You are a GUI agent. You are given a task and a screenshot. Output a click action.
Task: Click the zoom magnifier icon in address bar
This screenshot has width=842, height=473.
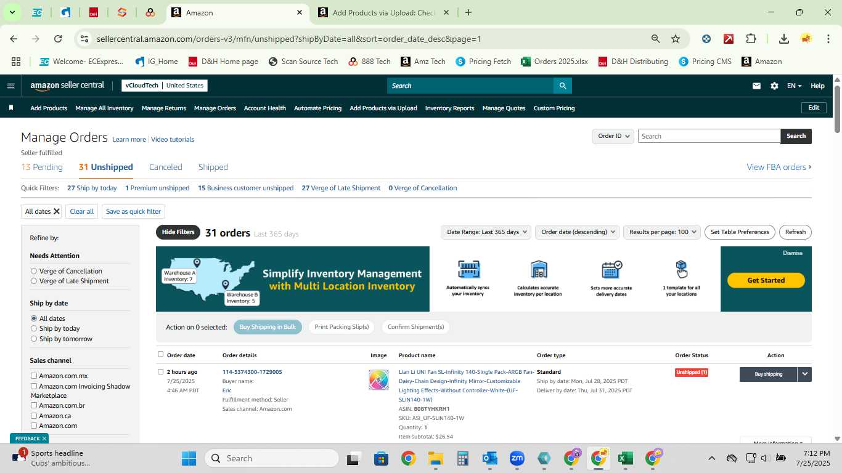pos(655,39)
